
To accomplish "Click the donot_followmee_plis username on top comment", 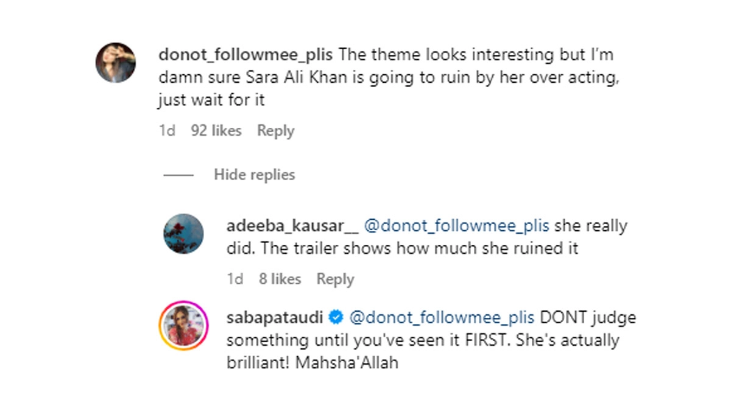I will [x=245, y=55].
